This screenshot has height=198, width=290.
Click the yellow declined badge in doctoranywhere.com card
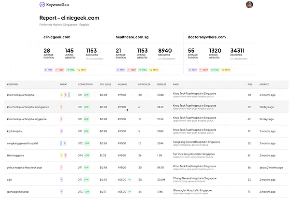tap(226, 70)
